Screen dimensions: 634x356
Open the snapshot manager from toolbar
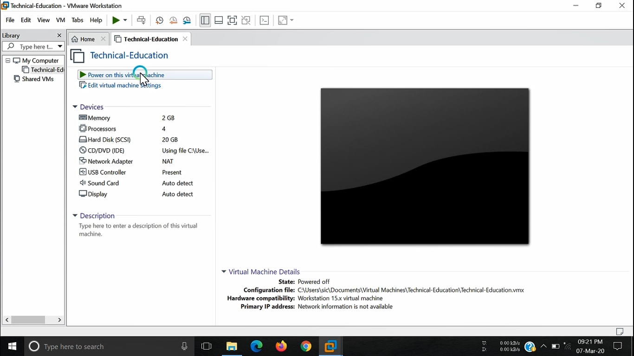tap(187, 20)
